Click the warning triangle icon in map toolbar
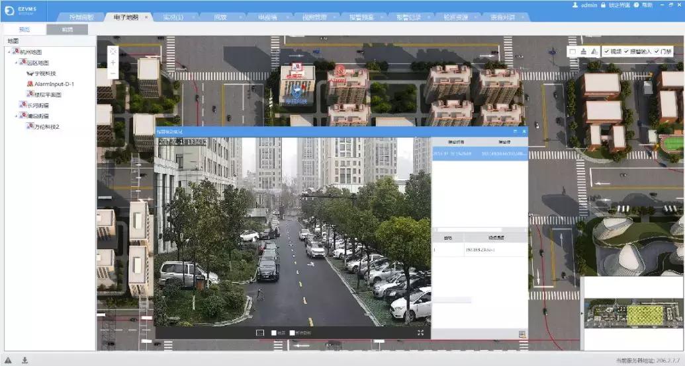 coord(594,52)
